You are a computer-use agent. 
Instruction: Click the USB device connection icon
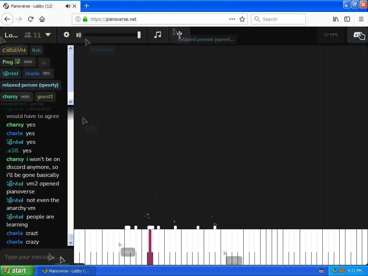[x=180, y=34]
